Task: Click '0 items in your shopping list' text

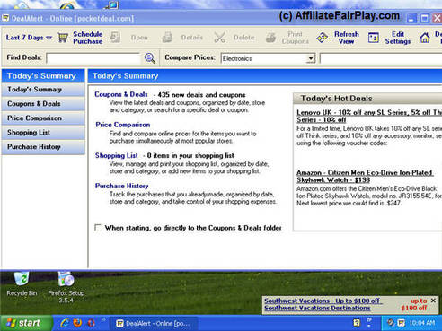Action: 190,155
